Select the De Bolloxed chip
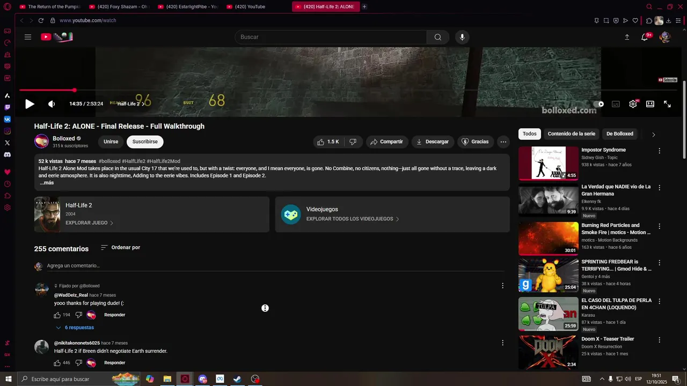This screenshot has height=386, width=687. [620, 134]
